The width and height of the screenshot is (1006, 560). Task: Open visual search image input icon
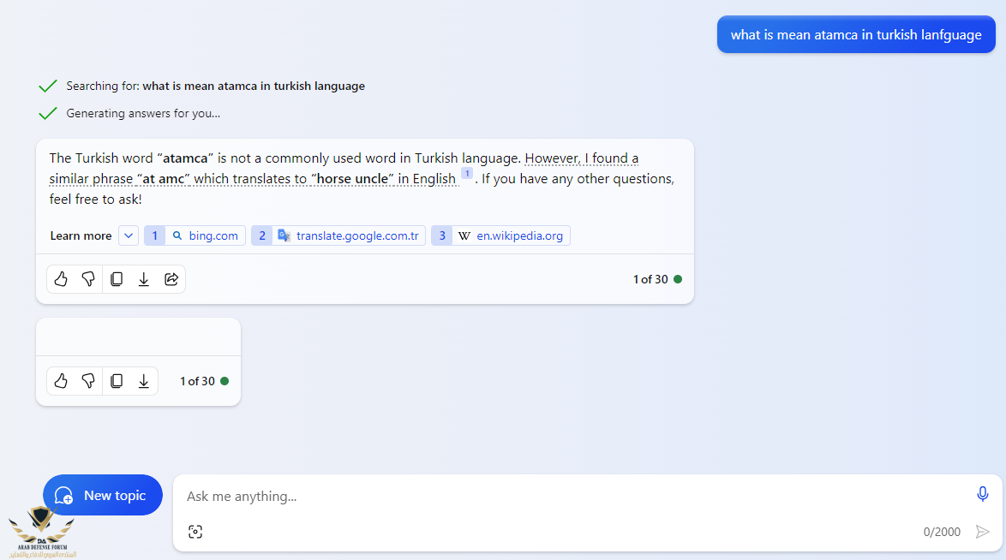[x=195, y=532]
